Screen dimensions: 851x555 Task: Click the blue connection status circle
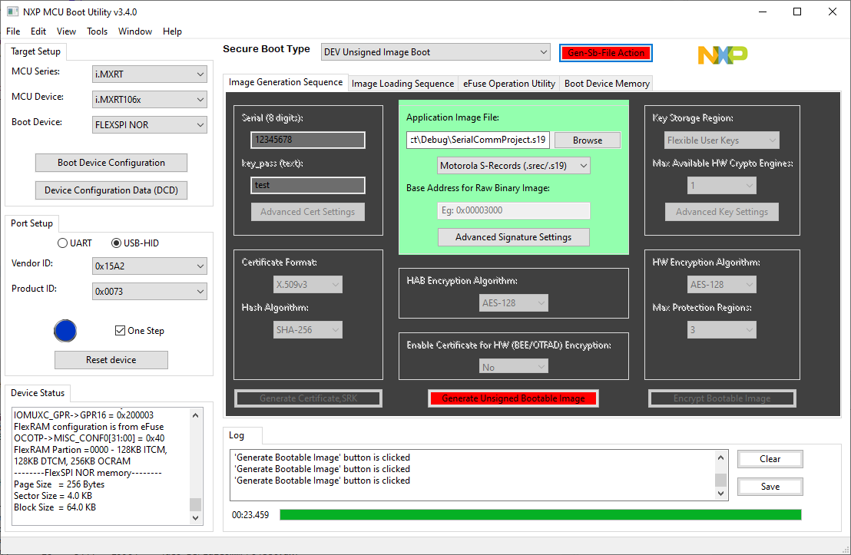[x=65, y=331]
